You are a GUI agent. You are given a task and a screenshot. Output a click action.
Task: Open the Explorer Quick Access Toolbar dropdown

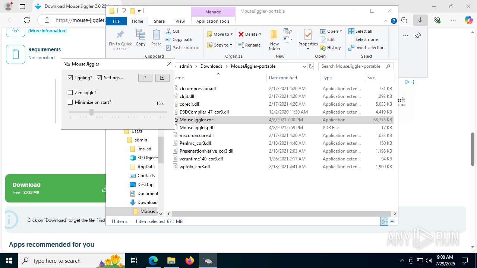139,11
